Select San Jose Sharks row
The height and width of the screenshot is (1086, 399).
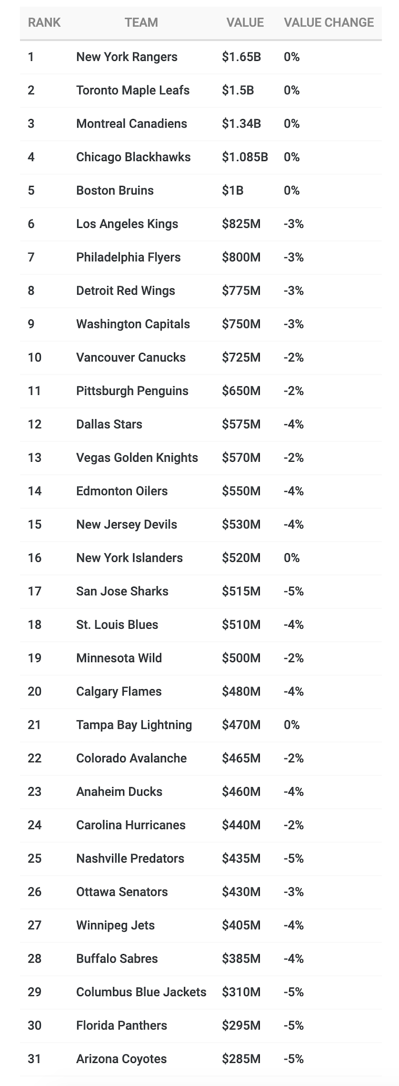click(x=122, y=591)
